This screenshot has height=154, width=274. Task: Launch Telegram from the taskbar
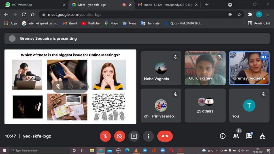pos(145,151)
